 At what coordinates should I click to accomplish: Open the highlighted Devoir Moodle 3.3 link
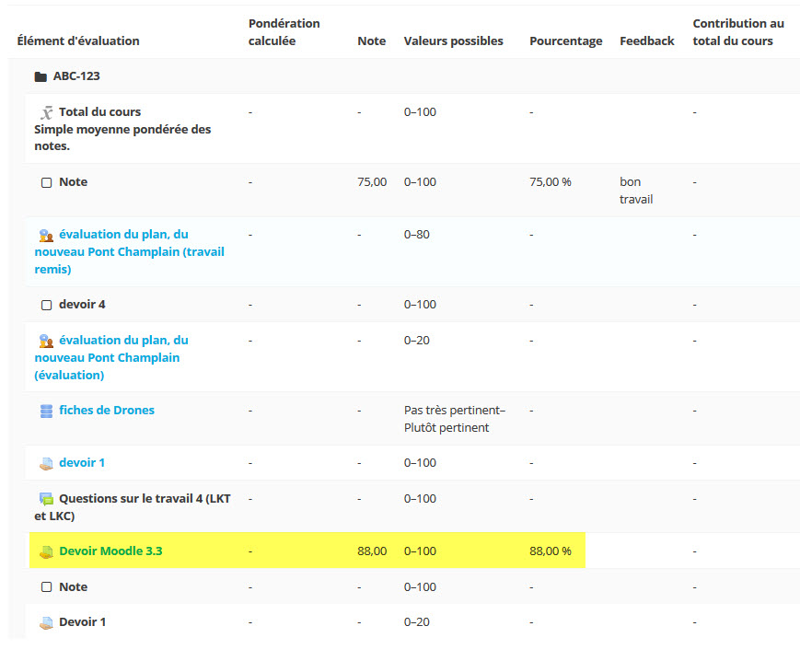tap(110, 551)
